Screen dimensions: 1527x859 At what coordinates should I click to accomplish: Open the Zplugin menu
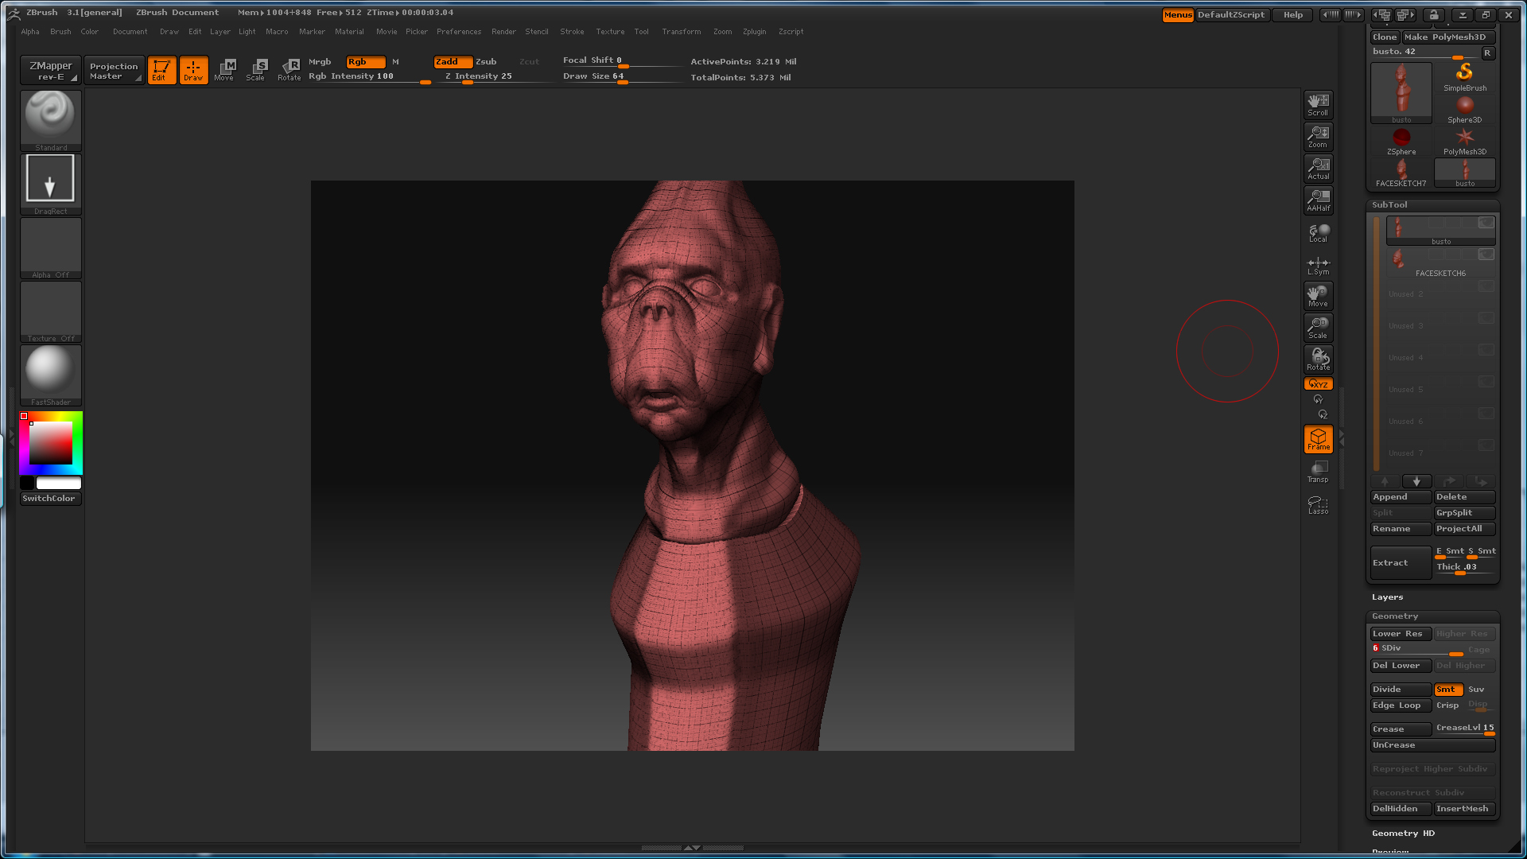pos(754,32)
